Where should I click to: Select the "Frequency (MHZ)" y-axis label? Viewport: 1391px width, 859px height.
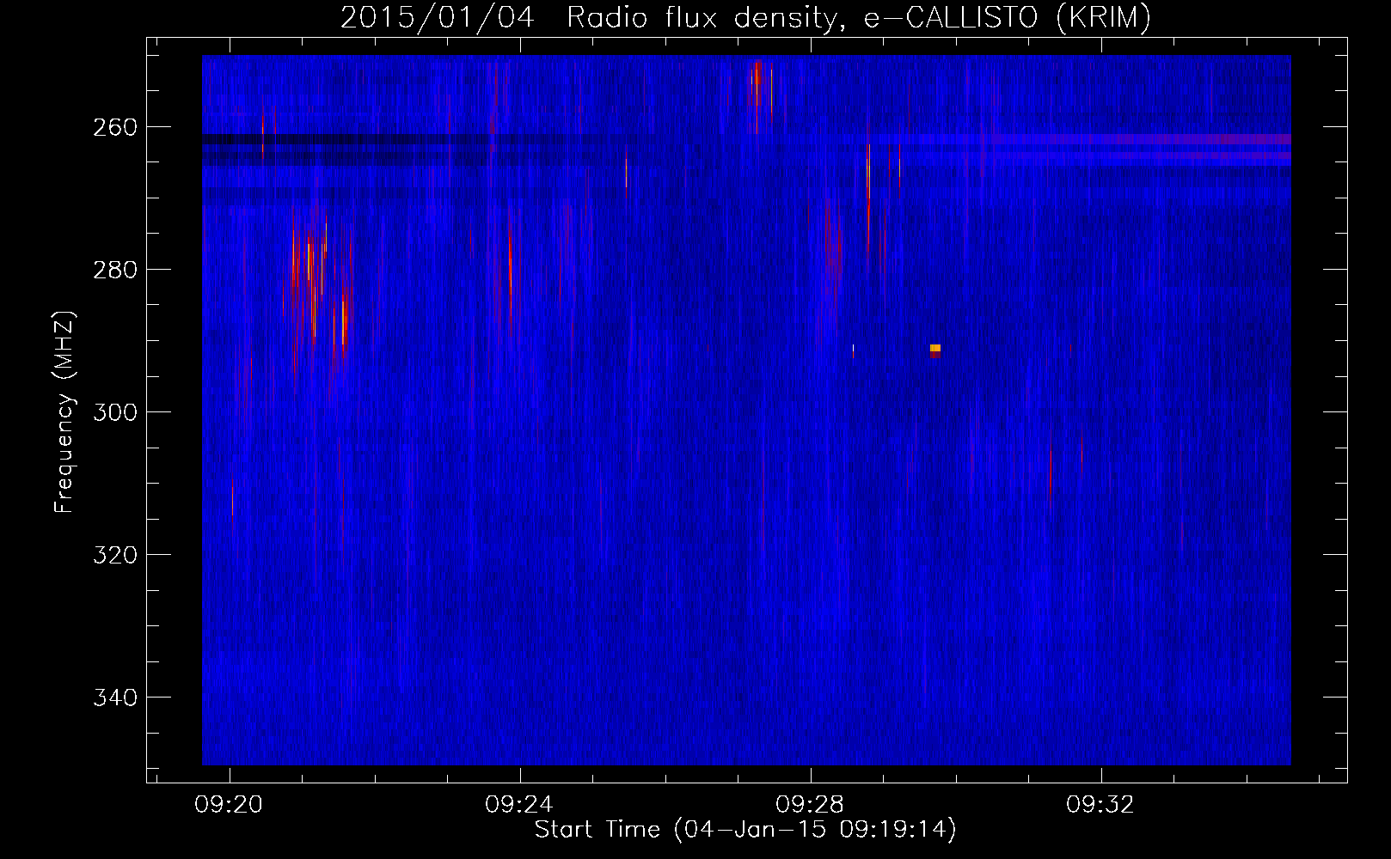coord(64,411)
